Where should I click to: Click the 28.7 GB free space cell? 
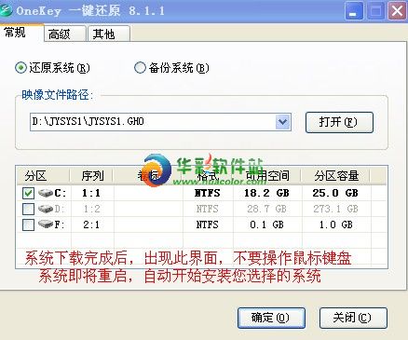266,209
